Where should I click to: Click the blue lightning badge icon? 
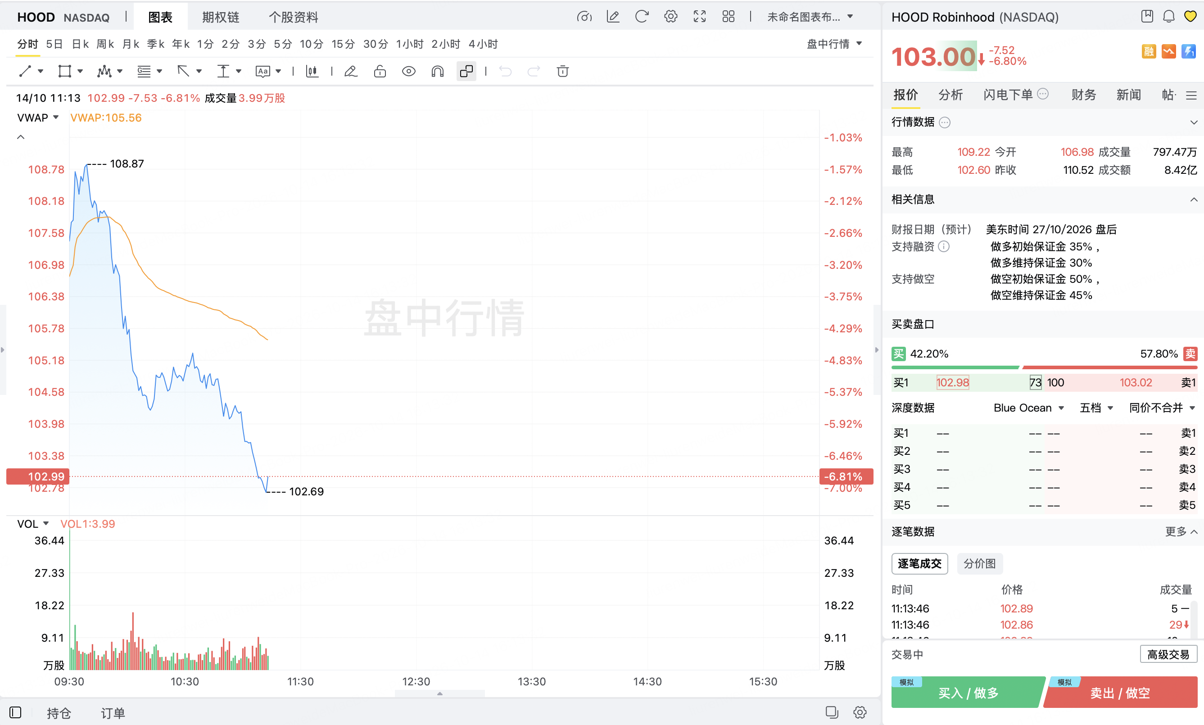[x=1189, y=51]
